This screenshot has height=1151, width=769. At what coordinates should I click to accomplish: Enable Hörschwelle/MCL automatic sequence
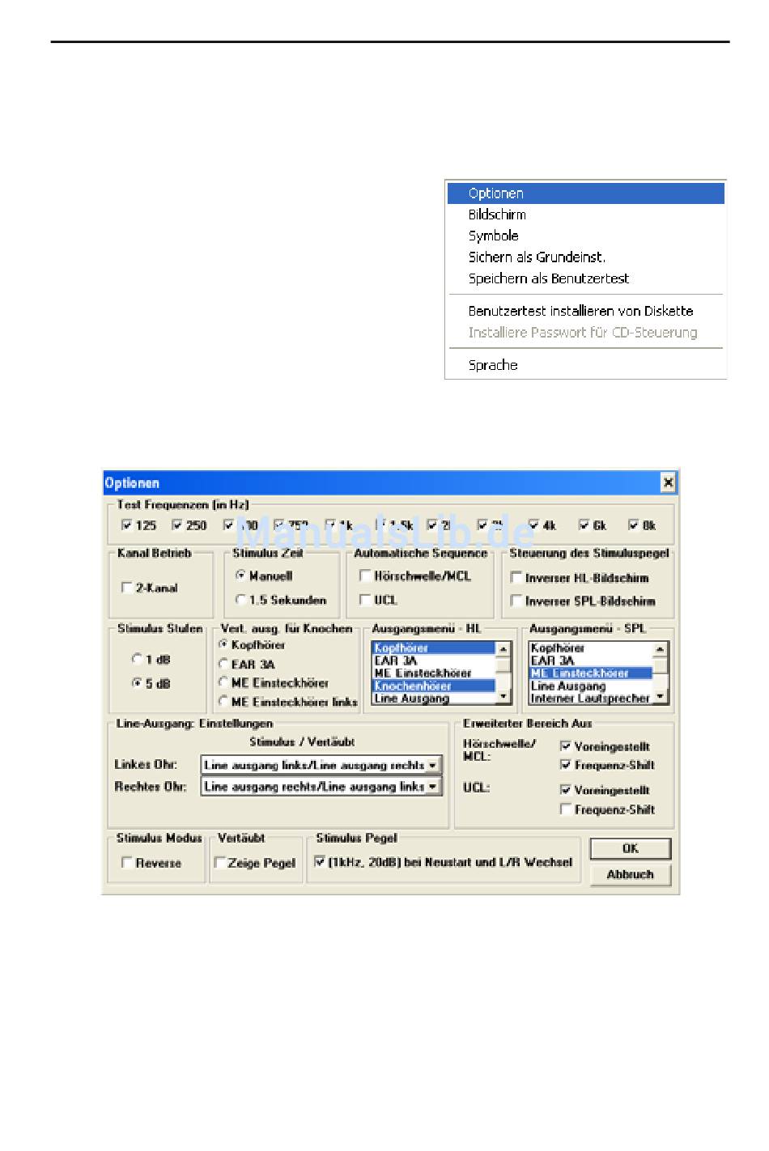[x=365, y=576]
